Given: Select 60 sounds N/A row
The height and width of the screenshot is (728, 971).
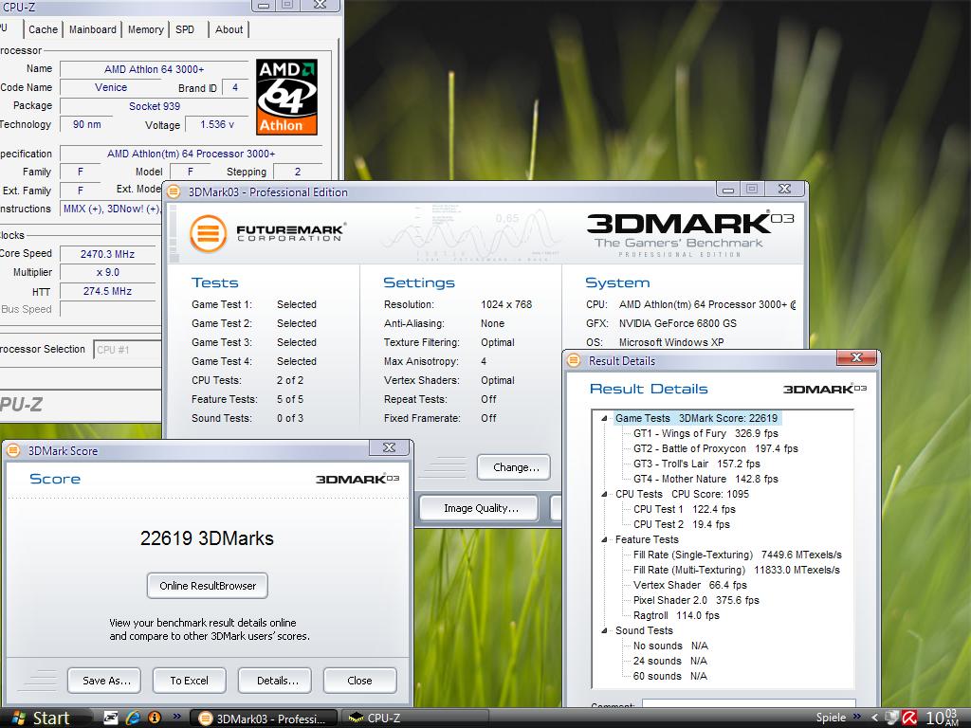Looking at the screenshot, I should pos(669,676).
